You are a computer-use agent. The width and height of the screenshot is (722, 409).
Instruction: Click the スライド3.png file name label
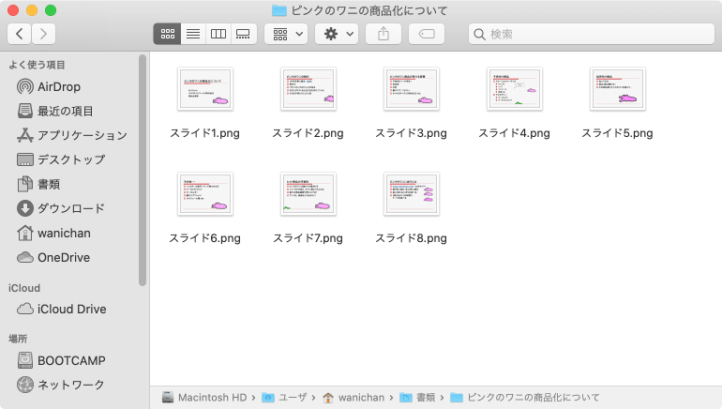tap(412, 133)
